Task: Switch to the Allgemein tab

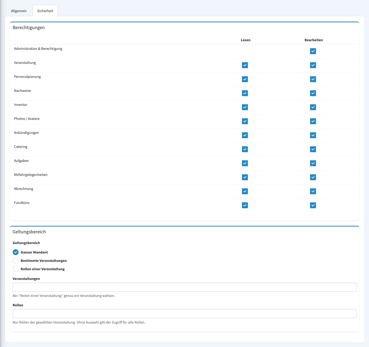Action: [x=19, y=11]
